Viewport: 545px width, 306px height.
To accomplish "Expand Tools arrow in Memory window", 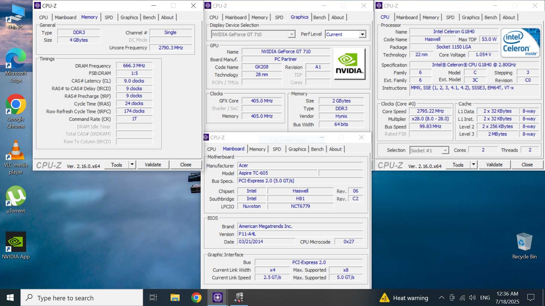I will coord(132,164).
